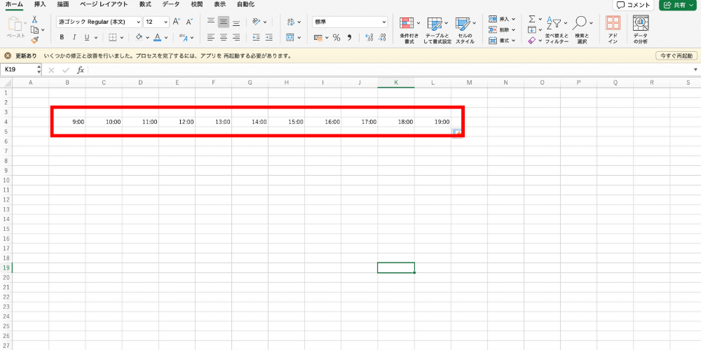
Task: Open Find & Select (検索と選択) magnifier
Action: [582, 30]
